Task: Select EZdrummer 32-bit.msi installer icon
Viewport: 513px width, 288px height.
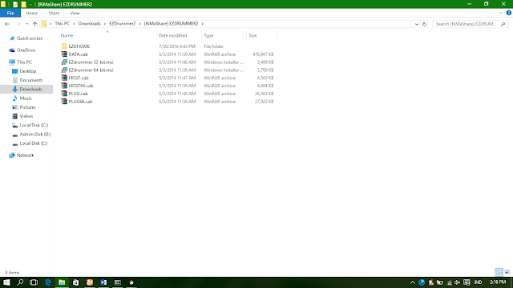Action: pos(64,62)
